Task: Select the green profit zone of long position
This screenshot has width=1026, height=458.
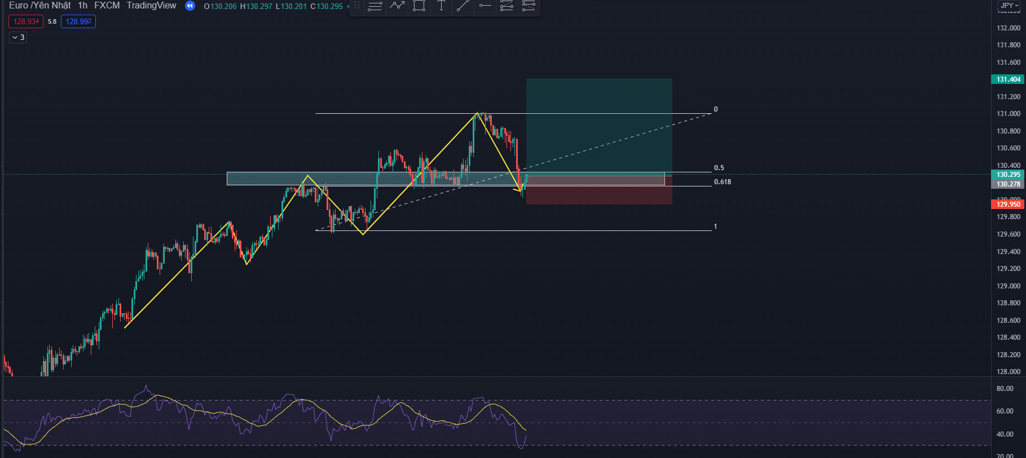Action: (598, 125)
